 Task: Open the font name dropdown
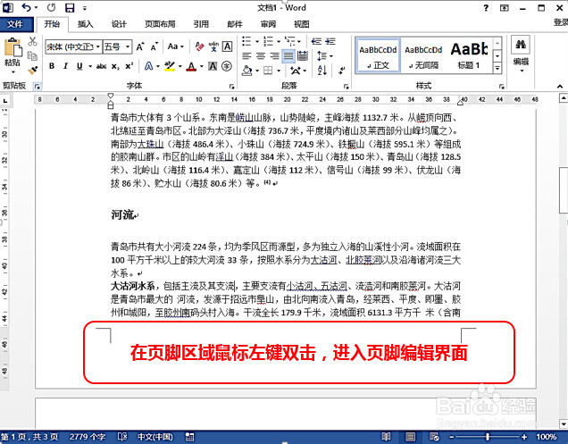pyautogui.click(x=98, y=46)
